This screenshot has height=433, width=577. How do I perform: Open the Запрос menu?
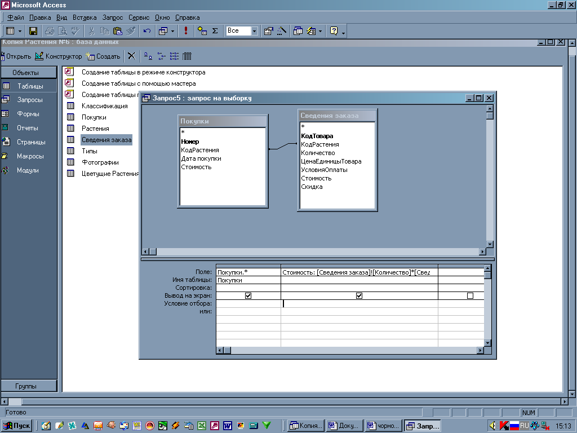click(113, 17)
